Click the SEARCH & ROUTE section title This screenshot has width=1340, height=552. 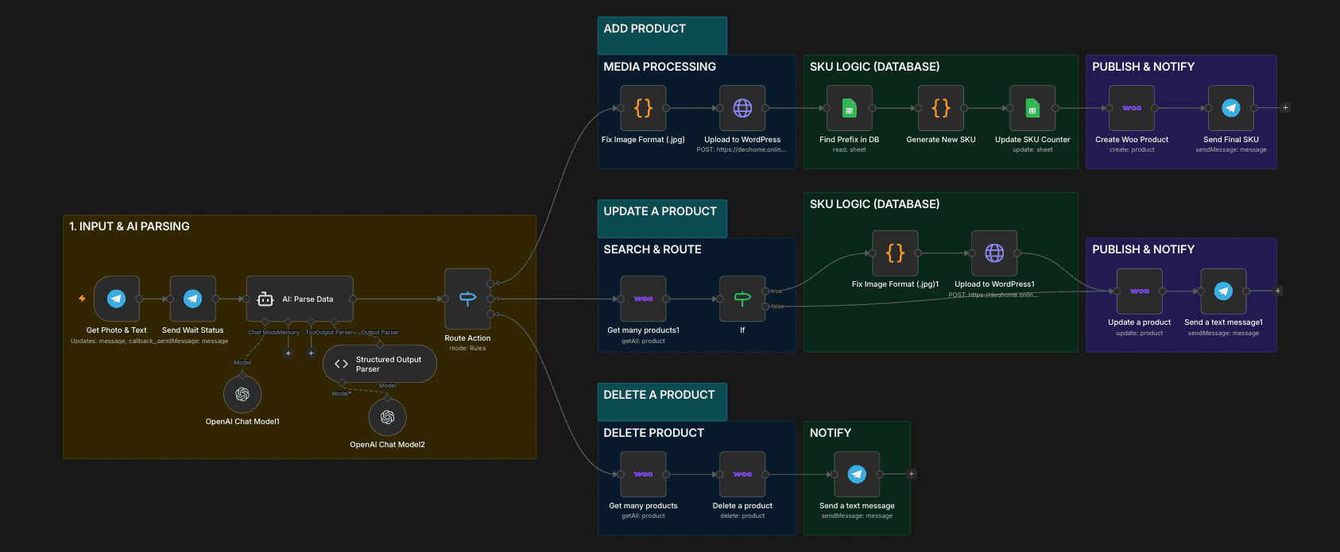pyautogui.click(x=653, y=249)
